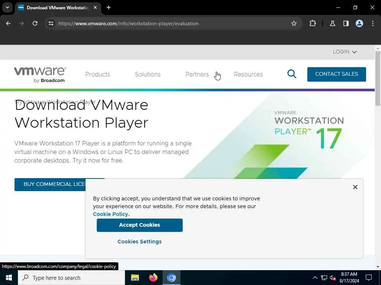Open a new browser tab
This screenshot has width=381, height=285.
[x=109, y=7]
